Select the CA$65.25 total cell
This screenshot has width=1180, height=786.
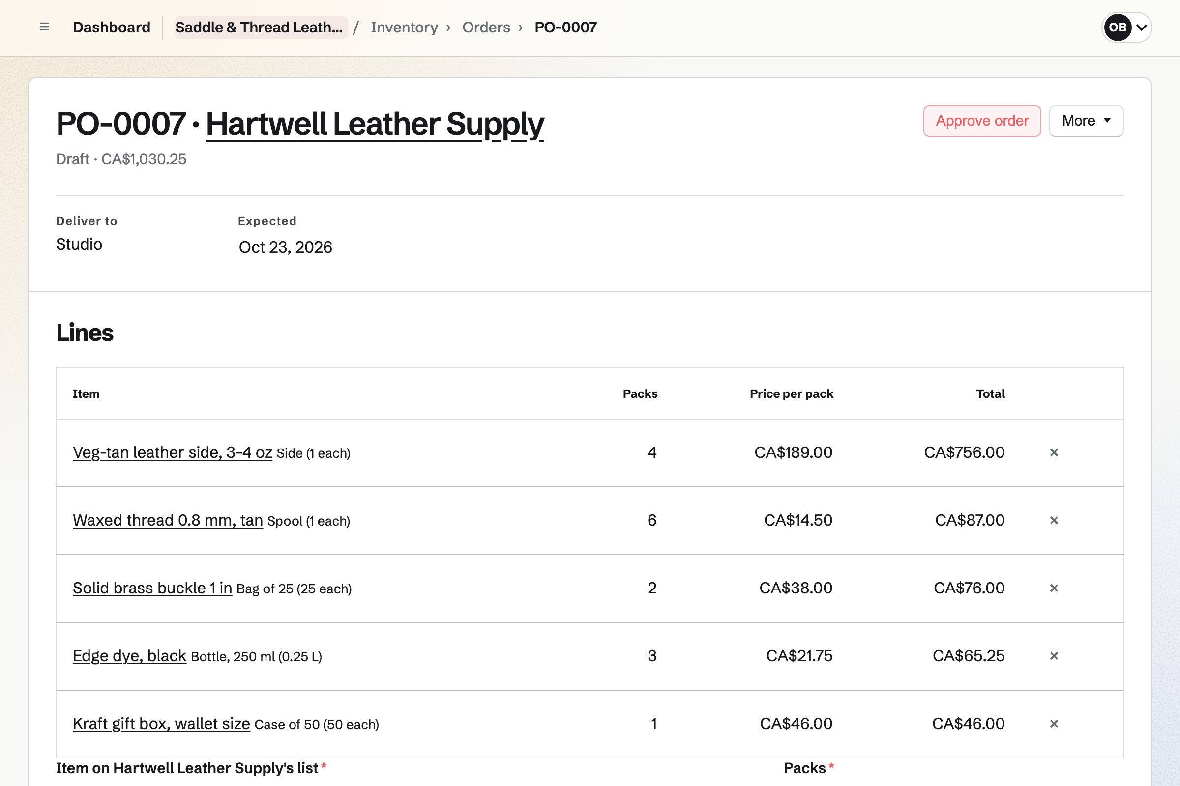pos(968,656)
